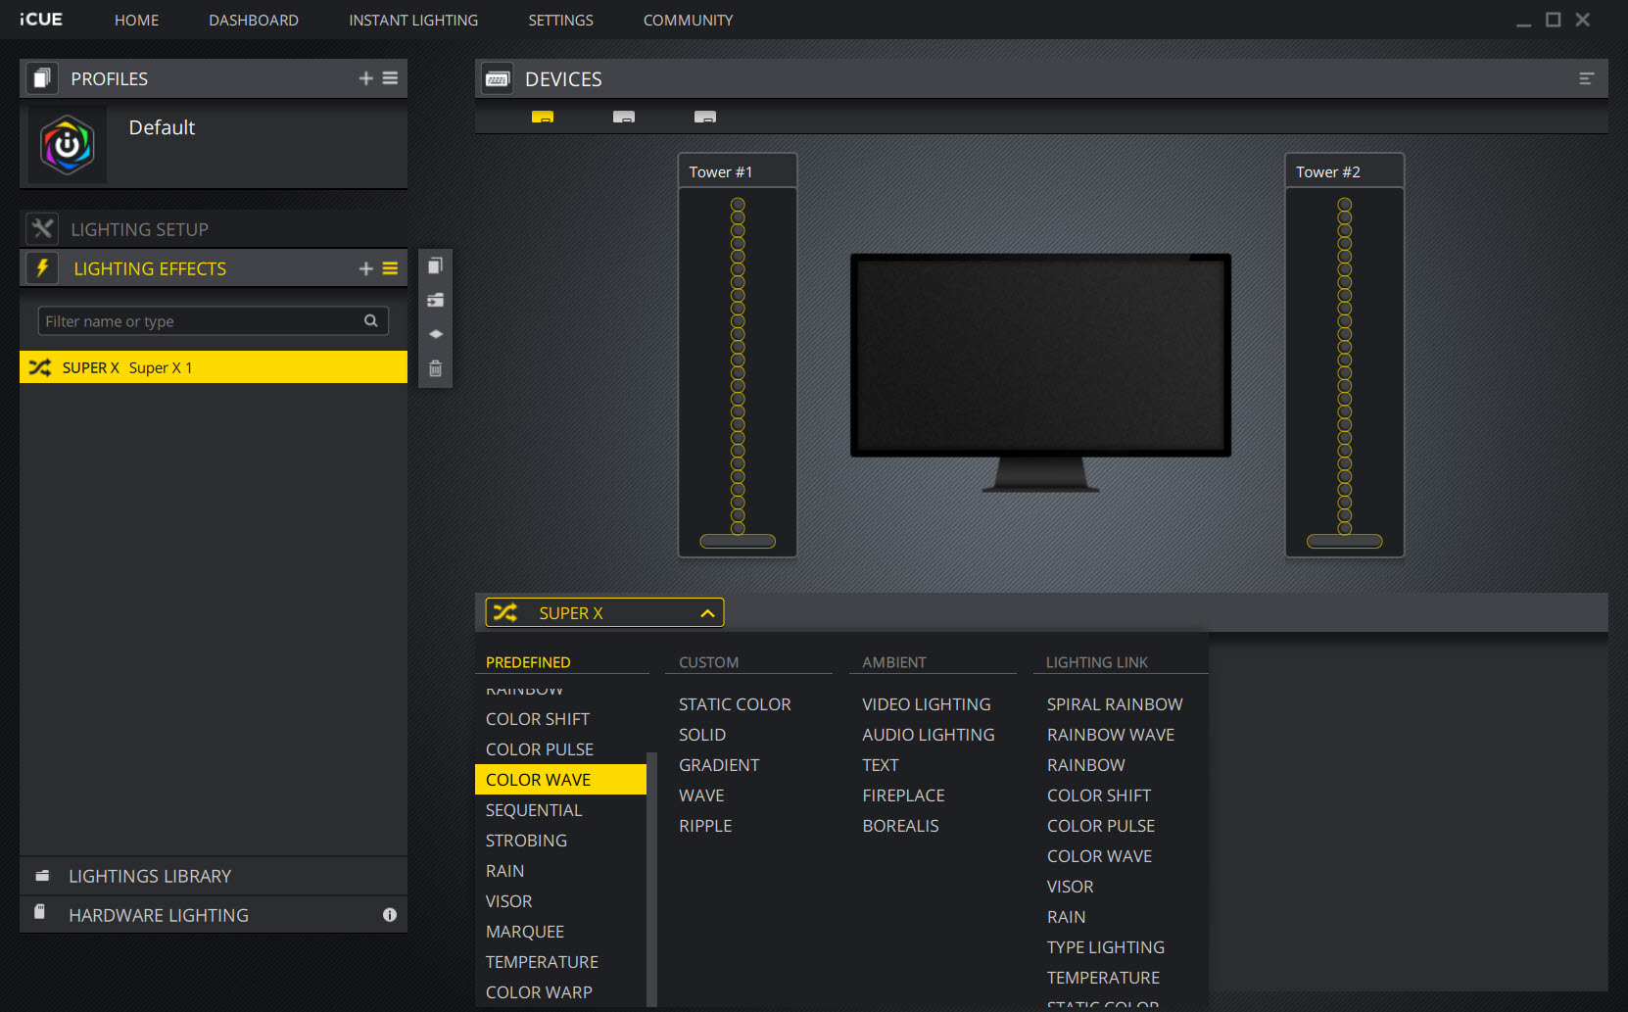The height and width of the screenshot is (1012, 1628).
Task: Choose custom RIPPLE effect
Action: pyautogui.click(x=705, y=826)
